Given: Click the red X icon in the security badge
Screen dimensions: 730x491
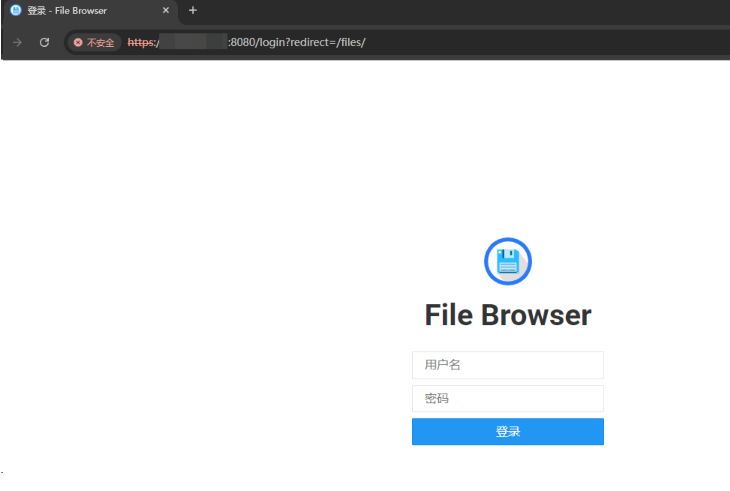Looking at the screenshot, I should click(78, 42).
